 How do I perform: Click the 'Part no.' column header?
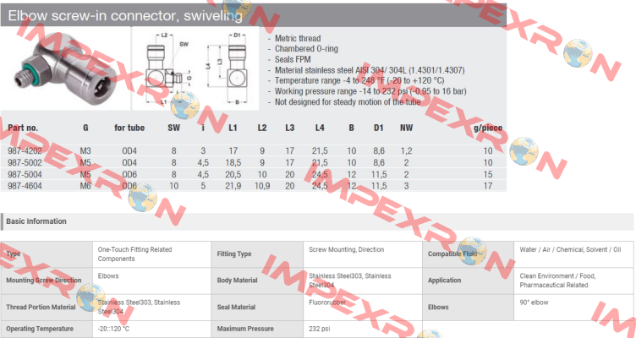point(23,128)
